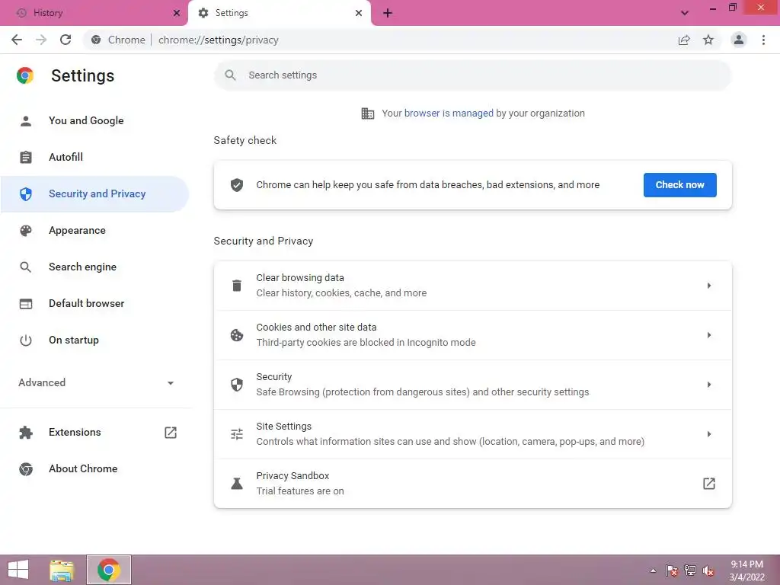Click the Security row shield icon

(237, 385)
